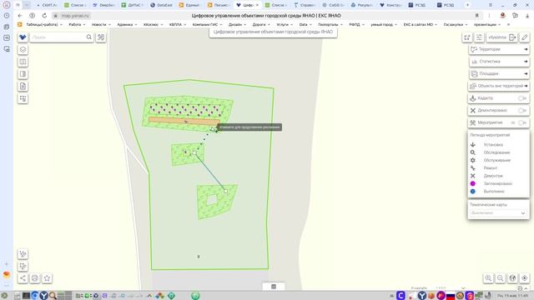The height and width of the screenshot is (300, 534).
Task: Open the Дизайн bookmarks folder
Action: tap(237, 24)
